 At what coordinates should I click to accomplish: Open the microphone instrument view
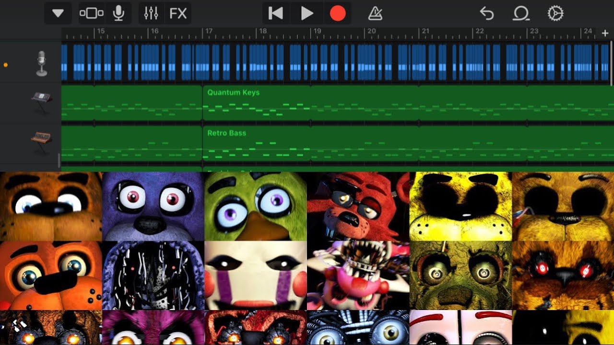click(x=118, y=13)
